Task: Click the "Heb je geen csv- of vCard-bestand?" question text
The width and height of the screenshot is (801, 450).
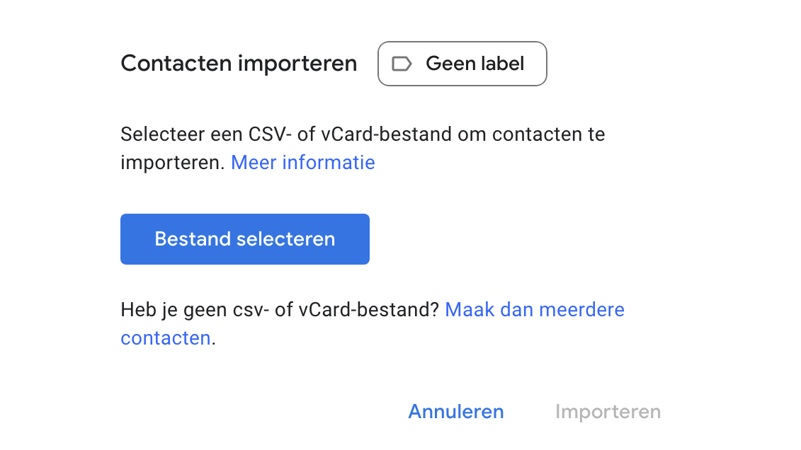Action: (280, 310)
